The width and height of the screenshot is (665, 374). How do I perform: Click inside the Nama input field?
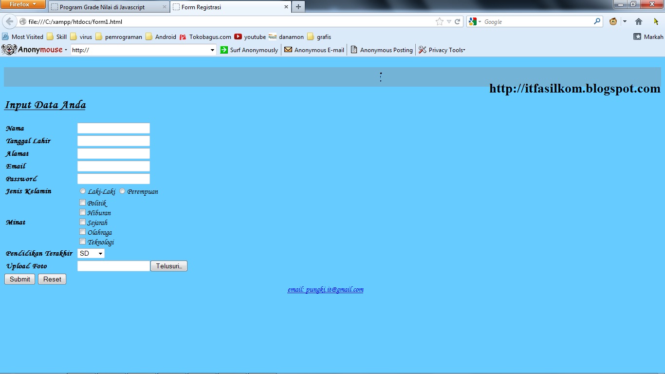(113, 128)
